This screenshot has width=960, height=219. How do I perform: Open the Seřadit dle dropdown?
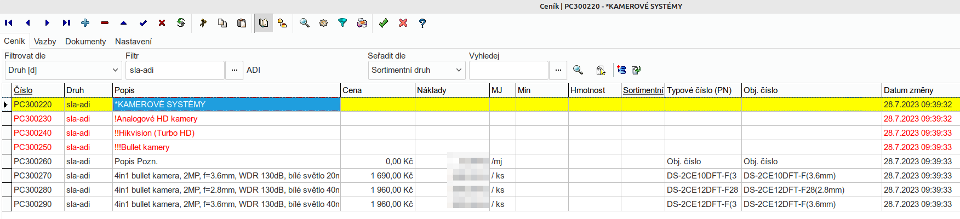(x=416, y=70)
